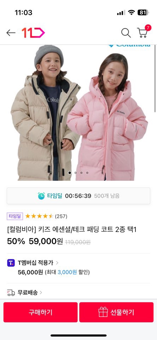This screenshot has width=157, height=340.
Task: Open search with magnifier icon
Action: [126, 33]
